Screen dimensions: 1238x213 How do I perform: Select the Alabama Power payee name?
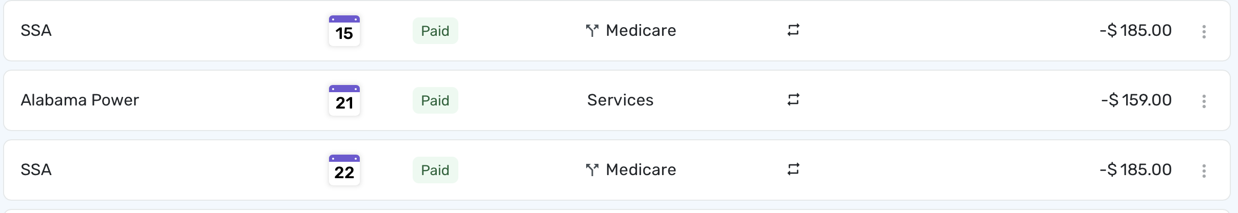[80, 100]
